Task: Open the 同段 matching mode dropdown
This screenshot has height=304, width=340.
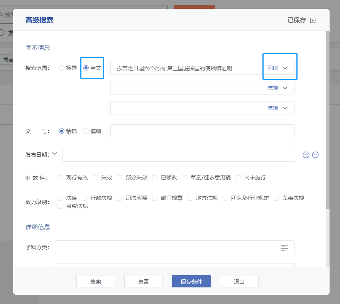Action: pos(278,68)
